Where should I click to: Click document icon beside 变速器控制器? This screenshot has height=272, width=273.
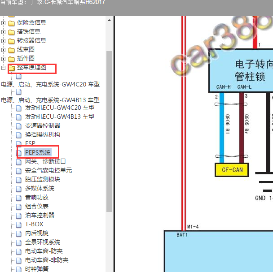pos(19,126)
